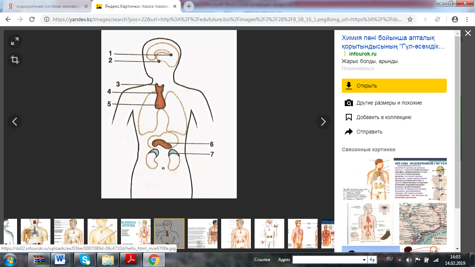Go to the next image

(323, 122)
